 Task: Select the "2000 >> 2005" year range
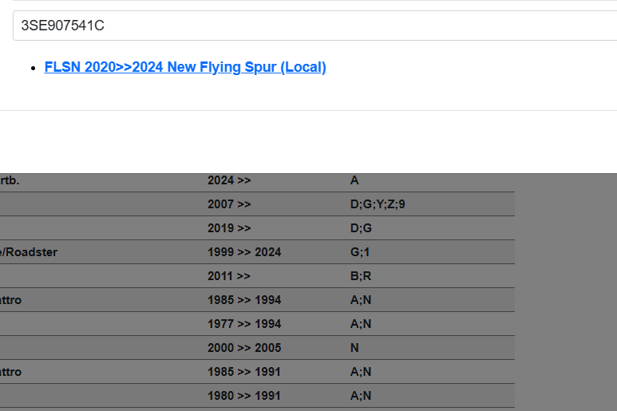tap(244, 348)
